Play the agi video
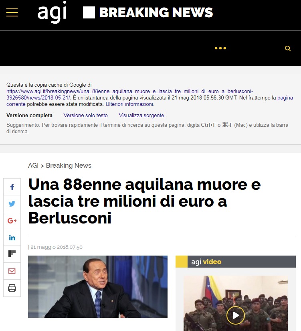This screenshot has width=301, height=331. click(x=236, y=315)
